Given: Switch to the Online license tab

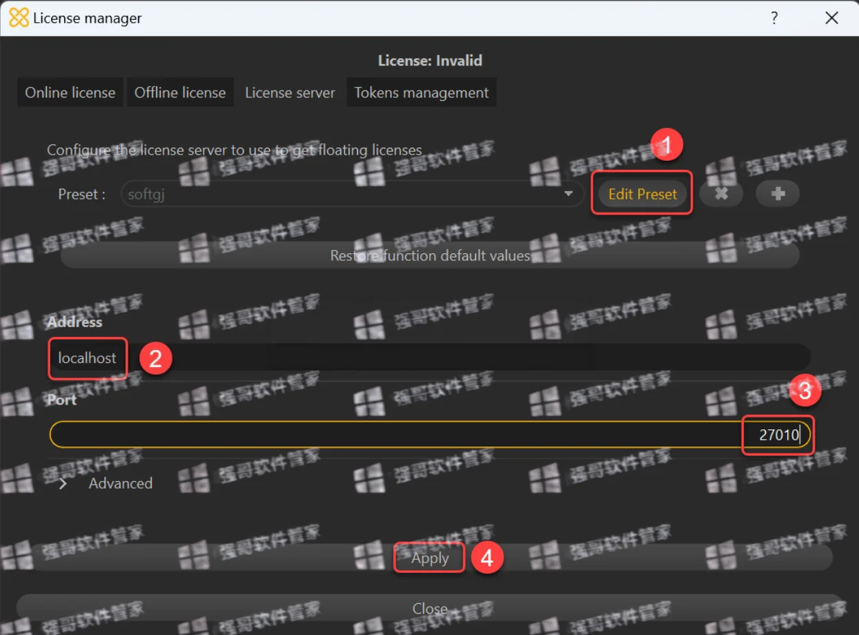Looking at the screenshot, I should coord(70,92).
